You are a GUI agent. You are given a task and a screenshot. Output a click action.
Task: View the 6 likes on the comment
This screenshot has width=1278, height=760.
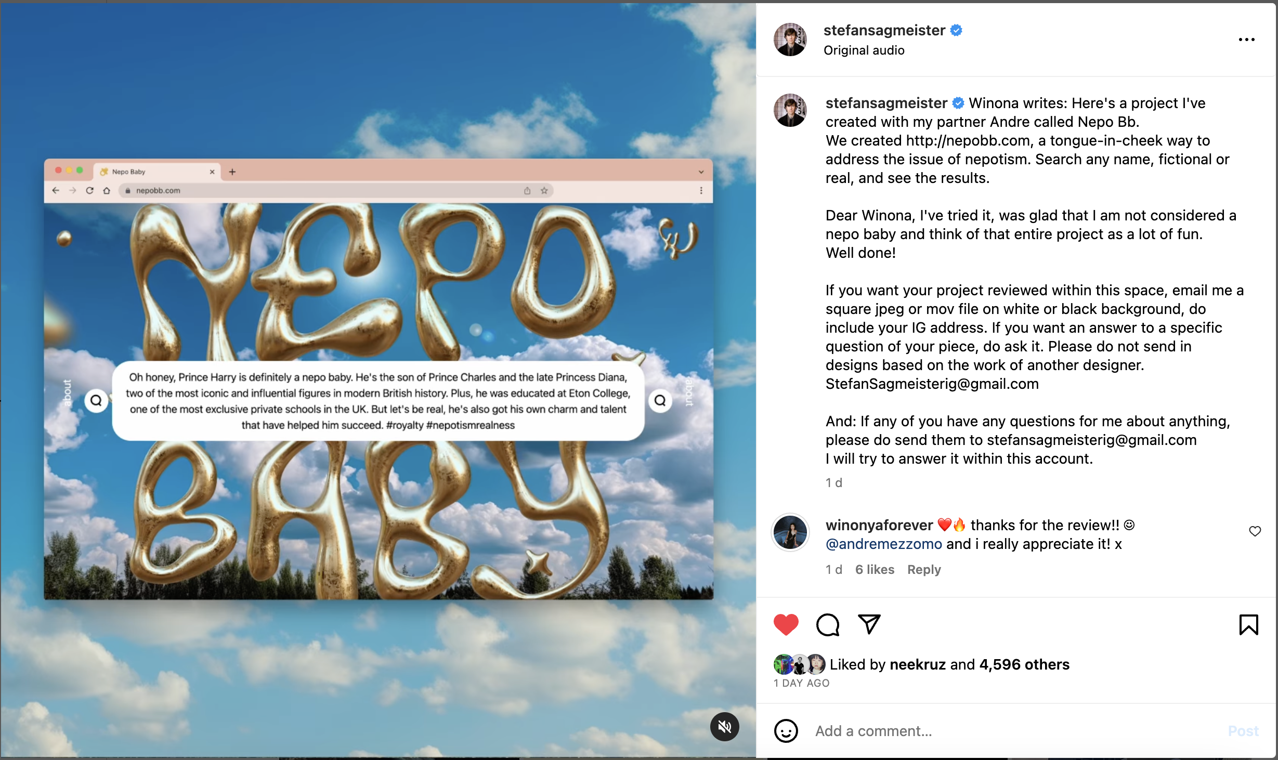point(875,570)
